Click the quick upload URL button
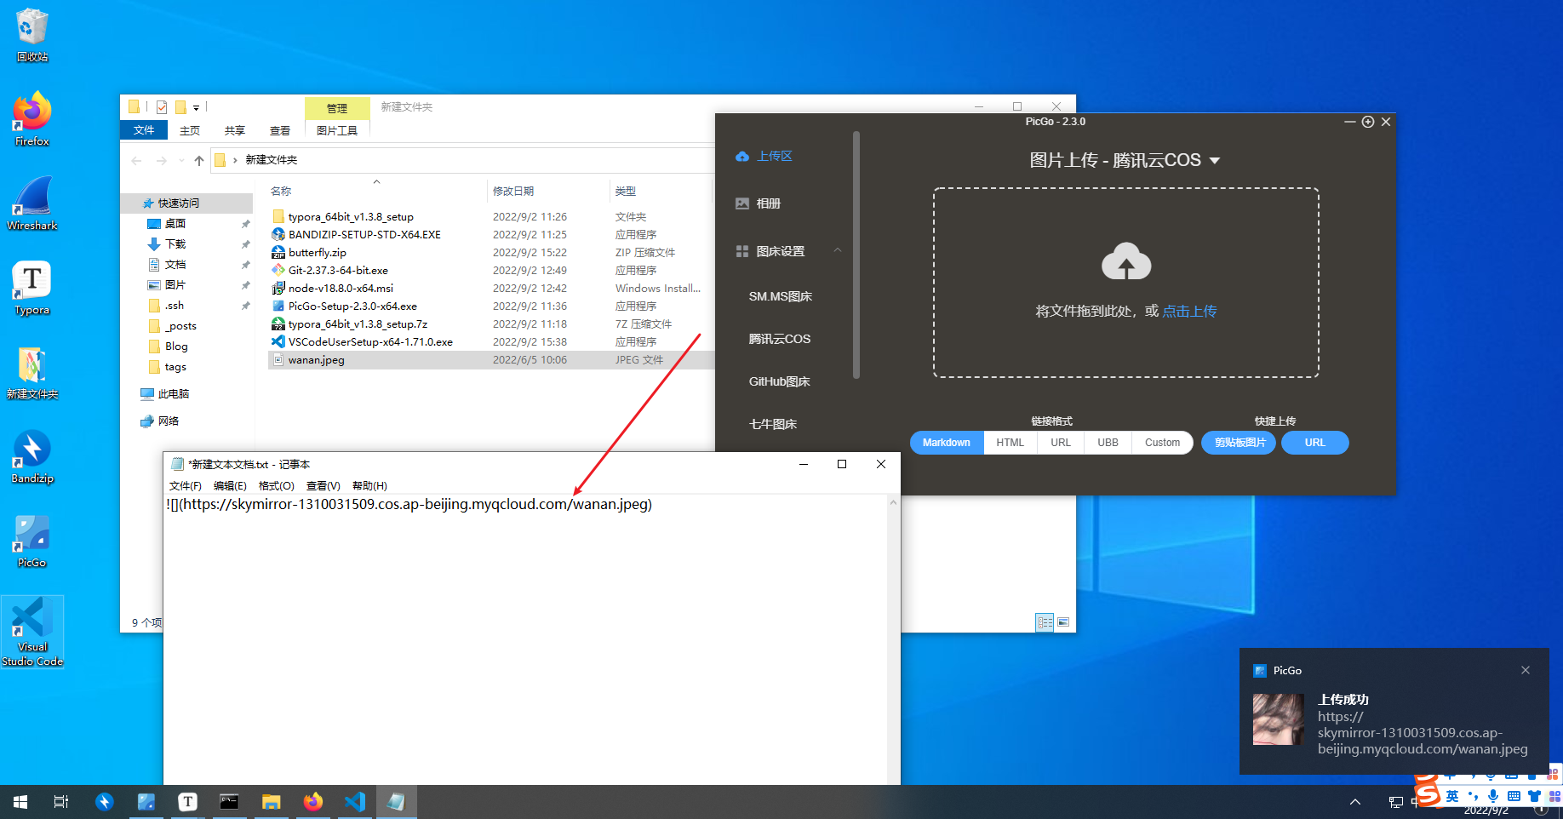This screenshot has height=819, width=1563. 1315,443
